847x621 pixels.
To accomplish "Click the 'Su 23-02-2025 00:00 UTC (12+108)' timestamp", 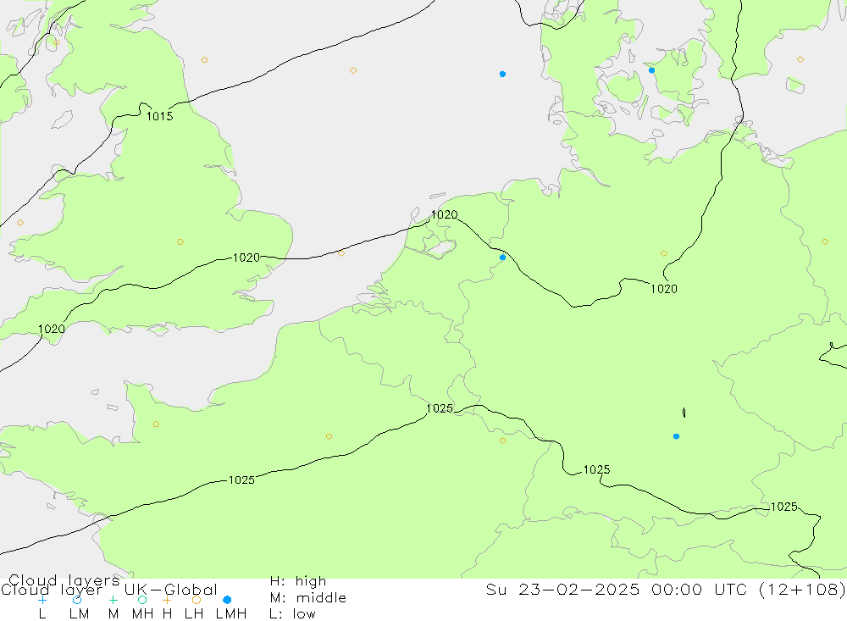I will 666,589.
